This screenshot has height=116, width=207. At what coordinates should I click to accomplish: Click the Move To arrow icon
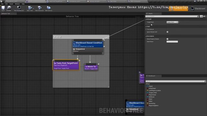point(86,67)
